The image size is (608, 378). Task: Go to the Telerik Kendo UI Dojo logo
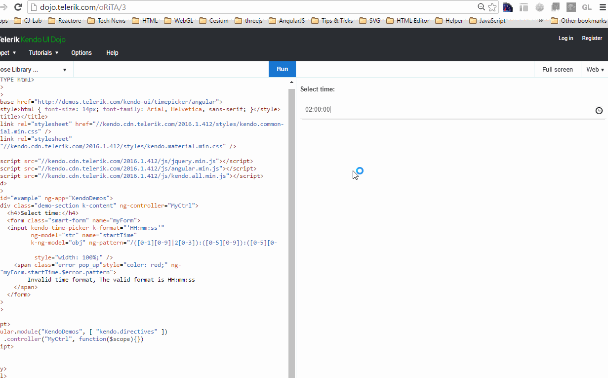[33, 40]
